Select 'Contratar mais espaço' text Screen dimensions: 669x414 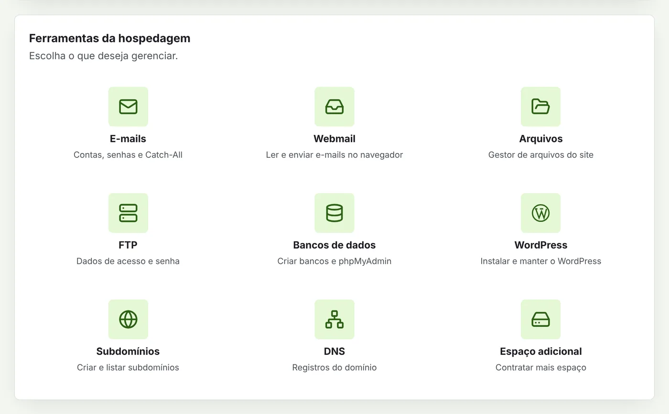tap(541, 368)
